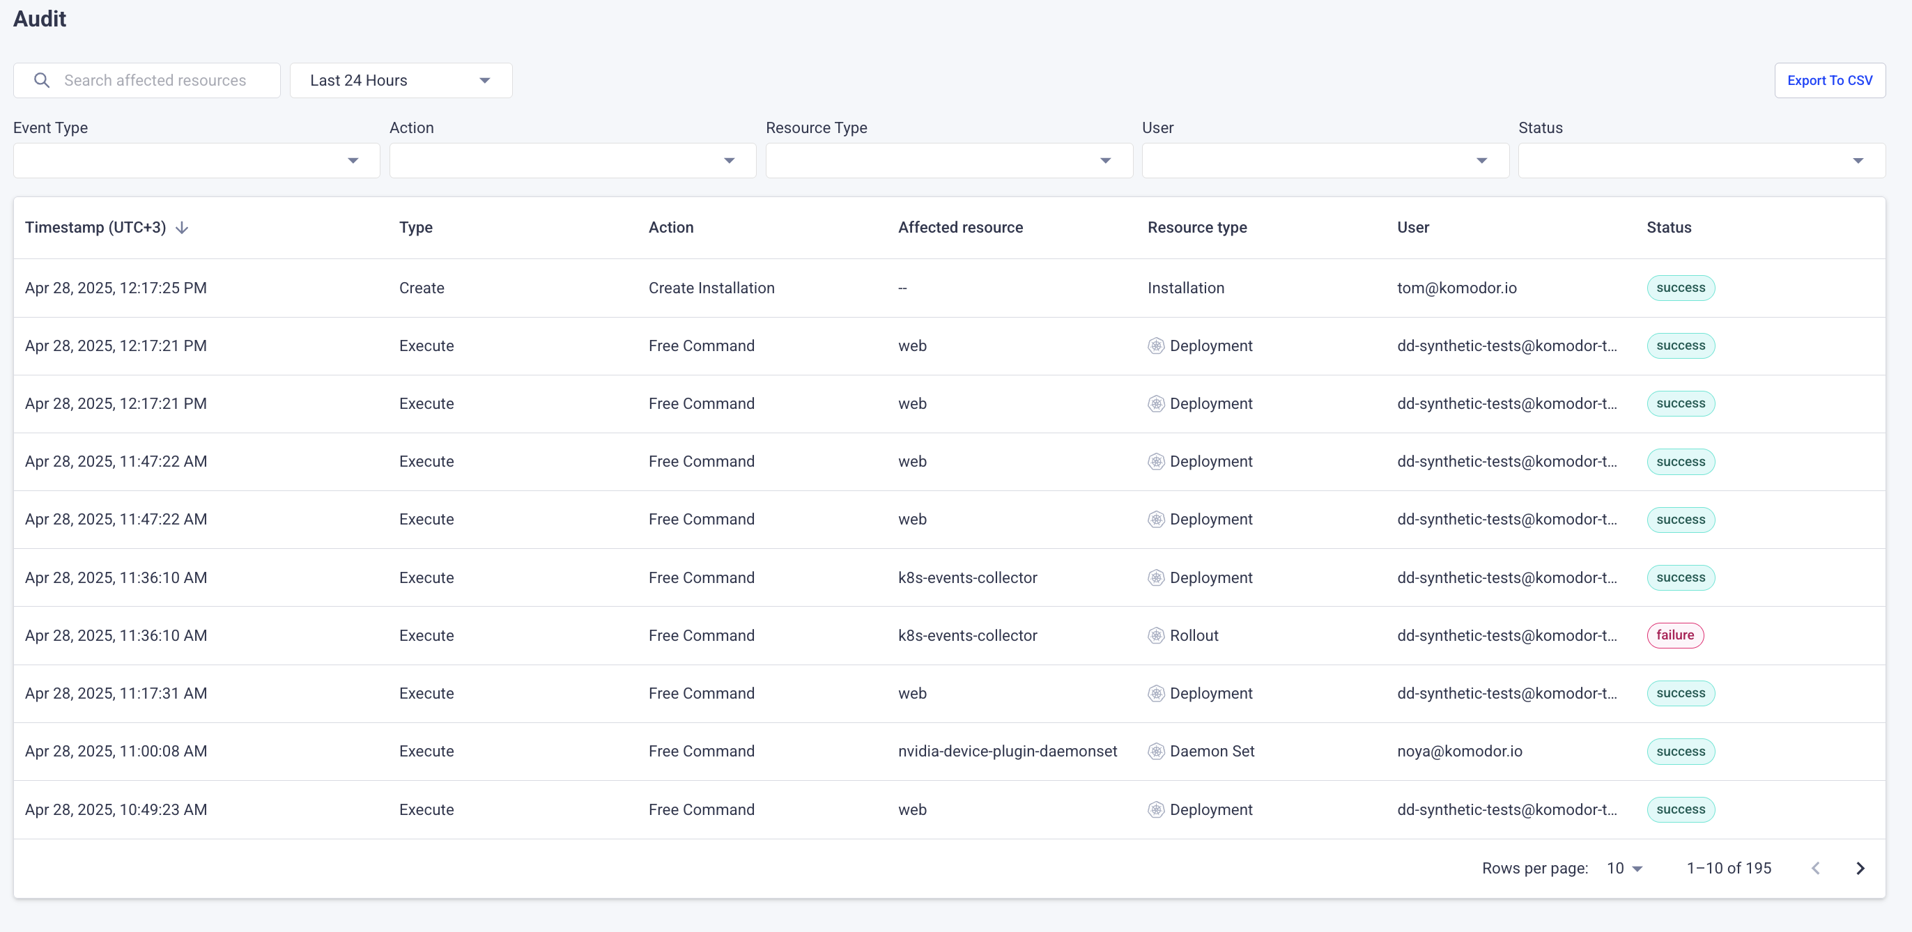Click the Status column header
The height and width of the screenshot is (932, 1912).
pyautogui.click(x=1669, y=228)
